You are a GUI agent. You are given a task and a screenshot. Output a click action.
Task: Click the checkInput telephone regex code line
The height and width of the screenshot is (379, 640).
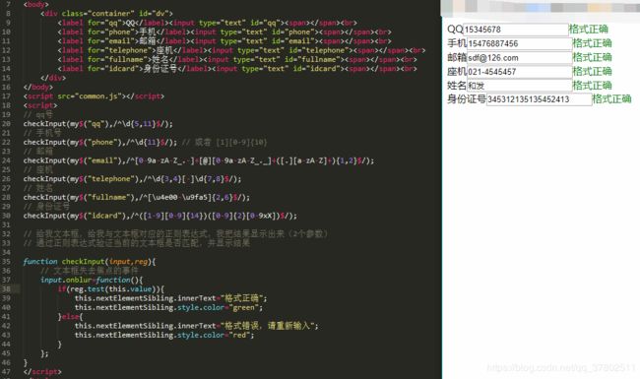point(132,179)
